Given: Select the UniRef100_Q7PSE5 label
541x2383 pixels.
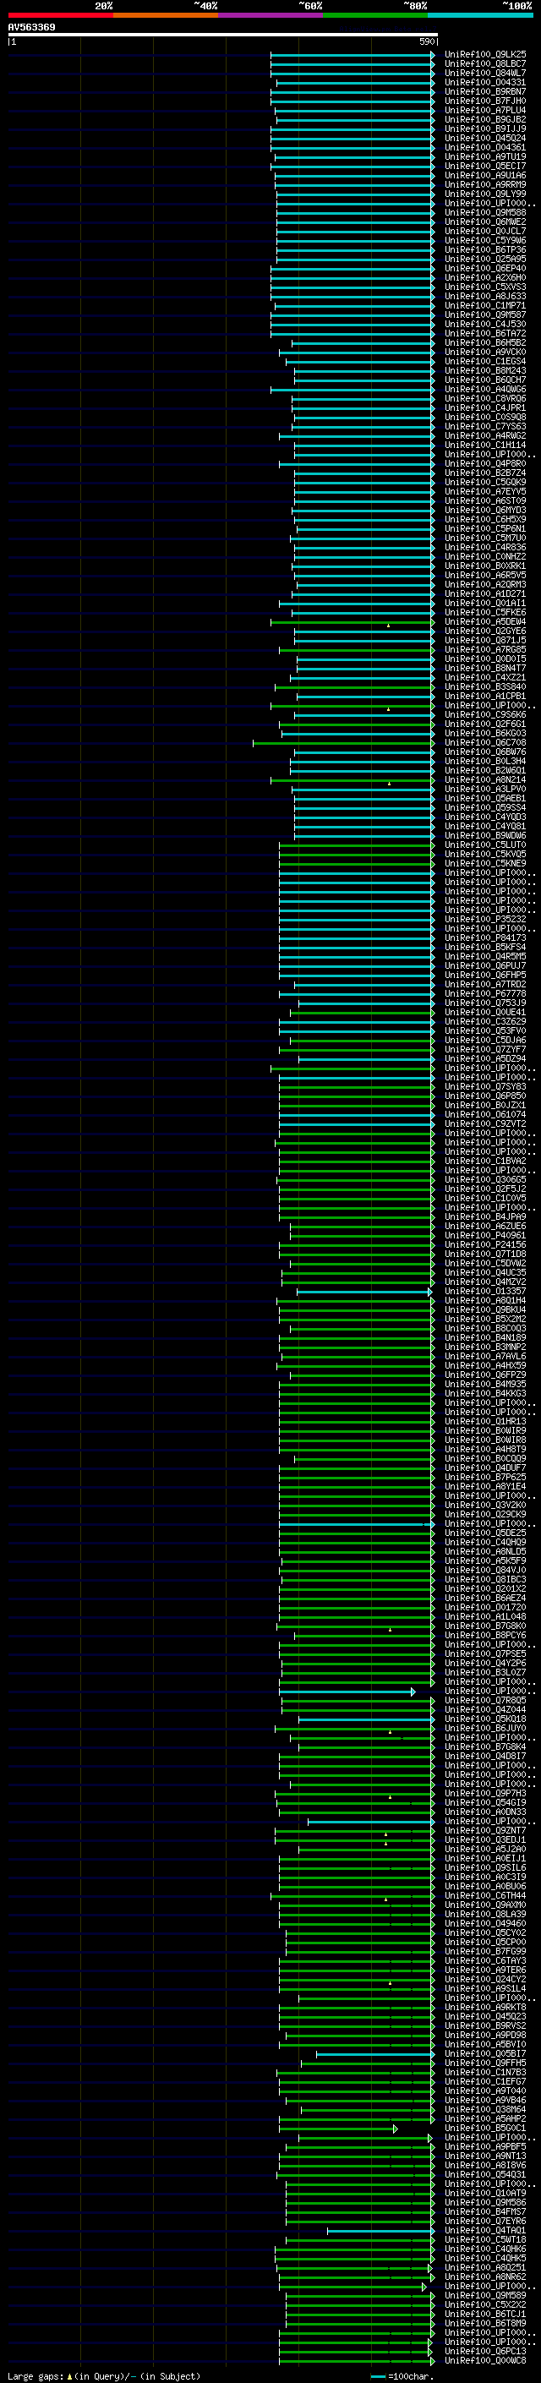Looking at the screenshot, I should pos(484,1654).
